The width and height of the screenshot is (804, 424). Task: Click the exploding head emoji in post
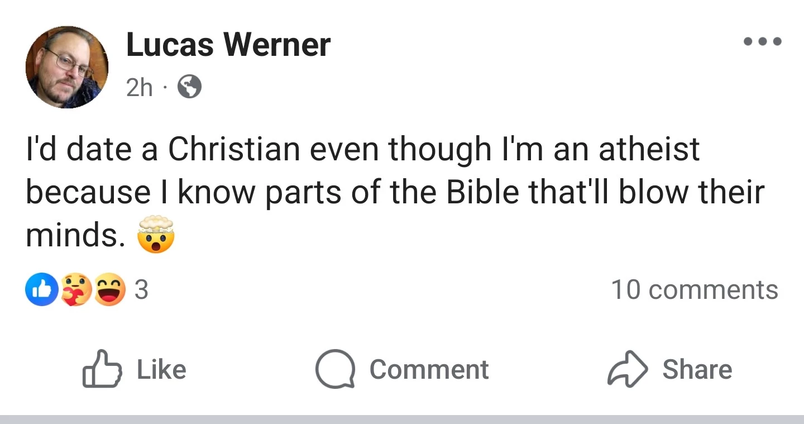coord(156,235)
